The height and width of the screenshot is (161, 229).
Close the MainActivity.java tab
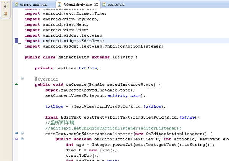96,5
